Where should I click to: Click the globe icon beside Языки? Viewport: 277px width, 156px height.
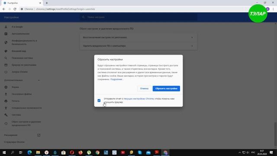click(6, 87)
